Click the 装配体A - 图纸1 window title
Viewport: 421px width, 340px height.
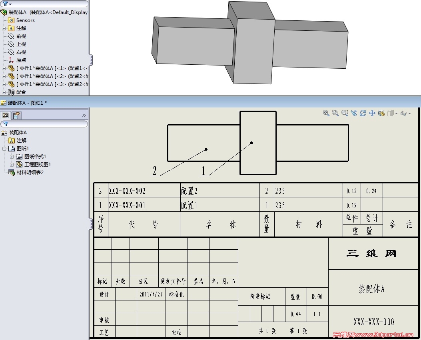27,103
